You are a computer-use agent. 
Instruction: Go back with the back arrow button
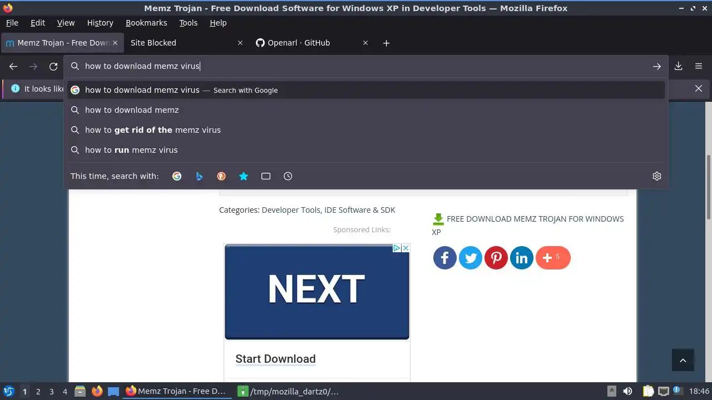click(x=13, y=66)
